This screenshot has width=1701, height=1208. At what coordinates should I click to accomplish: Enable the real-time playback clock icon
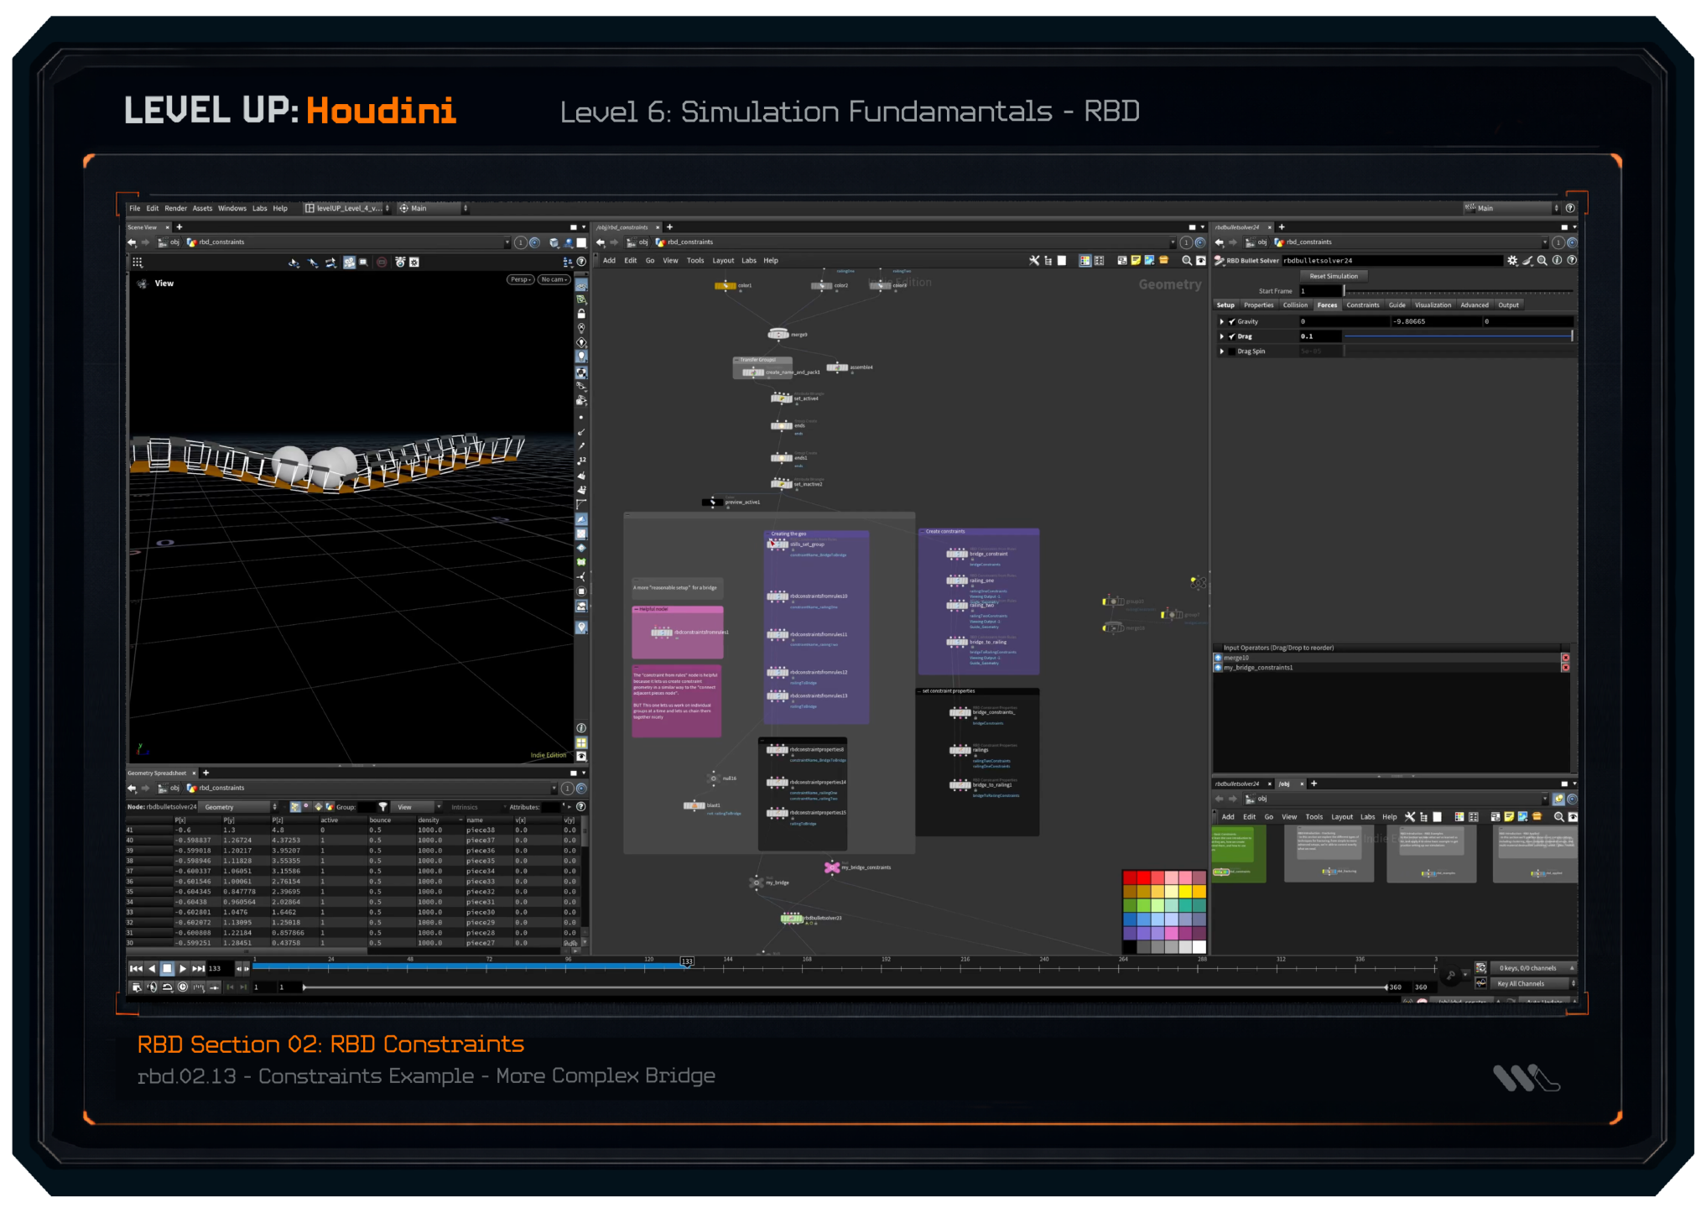coord(183,987)
